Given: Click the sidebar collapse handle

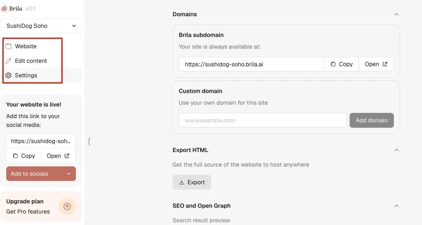Looking at the screenshot, I should tap(89, 141).
